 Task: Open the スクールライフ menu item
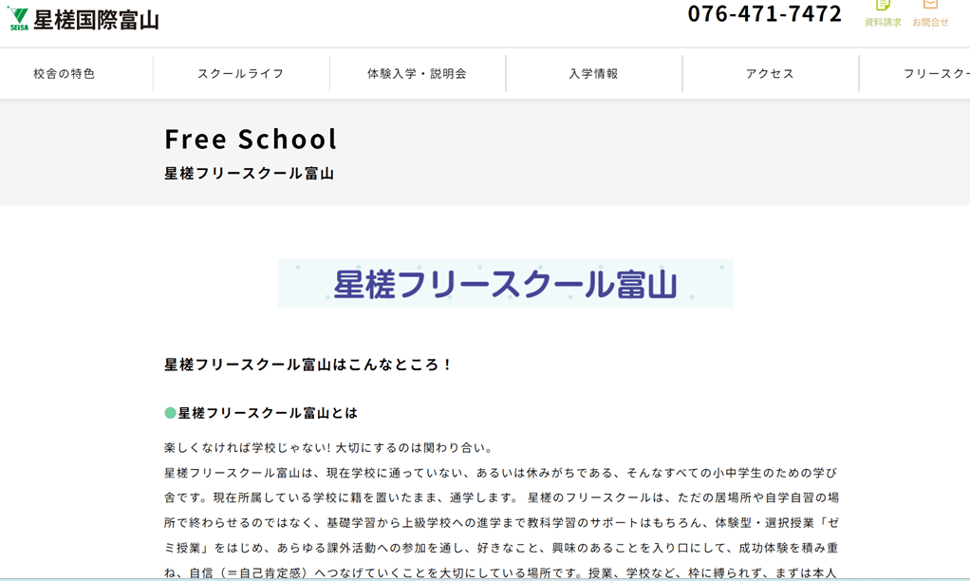(241, 74)
